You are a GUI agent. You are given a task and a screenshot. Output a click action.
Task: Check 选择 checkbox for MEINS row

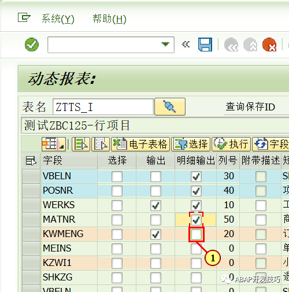(x=117, y=249)
